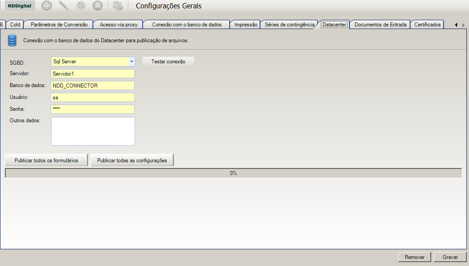Open the Parâmetros de Conversão tab
This screenshot has width=469, height=266.
pos(59,25)
